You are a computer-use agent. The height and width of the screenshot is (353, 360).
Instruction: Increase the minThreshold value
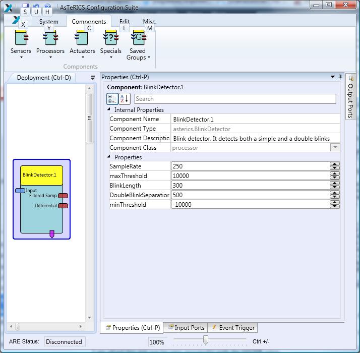pos(335,203)
